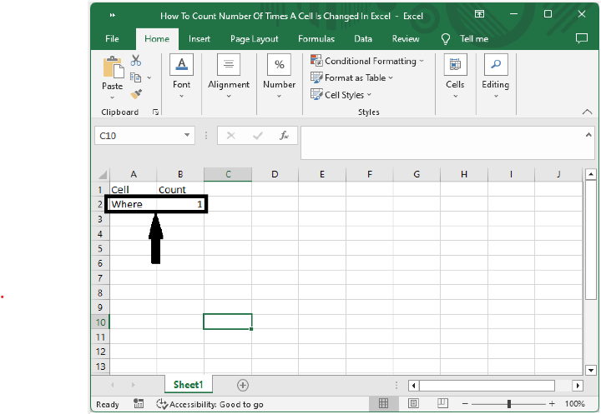Open the Comments speech bubble icon
Image resolution: width=601 pixels, height=414 pixels.
pyautogui.click(x=582, y=38)
